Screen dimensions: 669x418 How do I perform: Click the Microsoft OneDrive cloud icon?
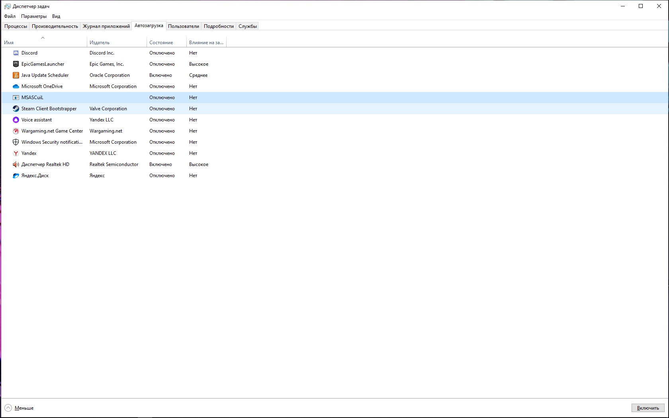[x=16, y=86]
